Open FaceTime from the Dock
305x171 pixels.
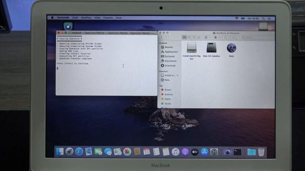click(x=98, y=152)
